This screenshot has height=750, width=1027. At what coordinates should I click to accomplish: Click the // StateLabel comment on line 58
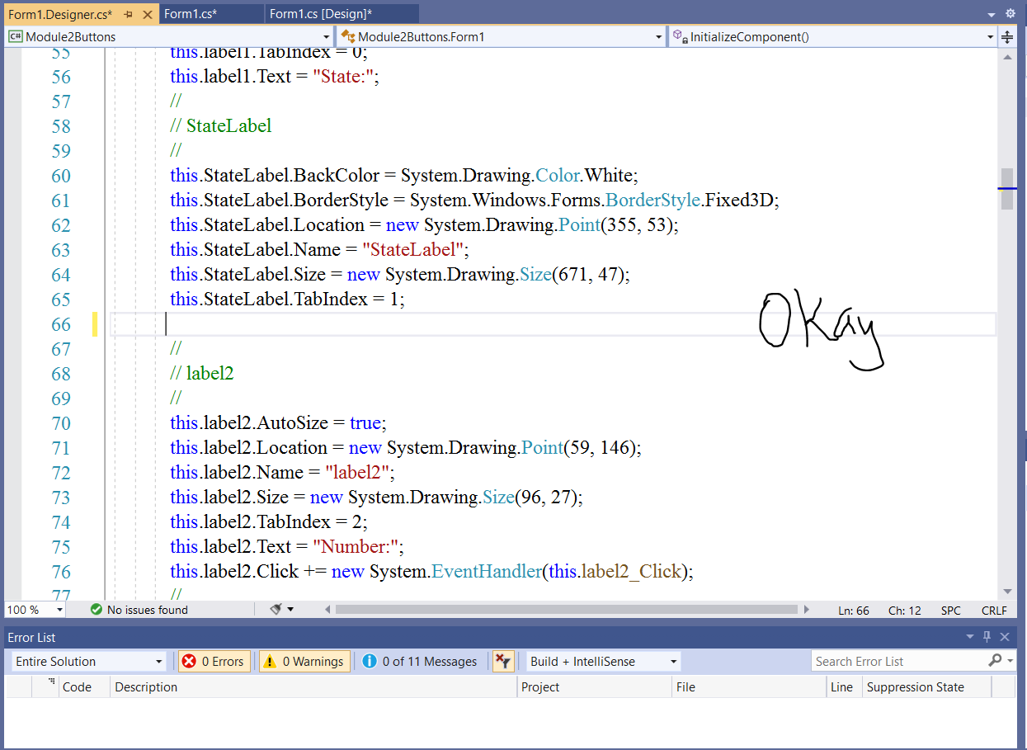pyautogui.click(x=221, y=126)
